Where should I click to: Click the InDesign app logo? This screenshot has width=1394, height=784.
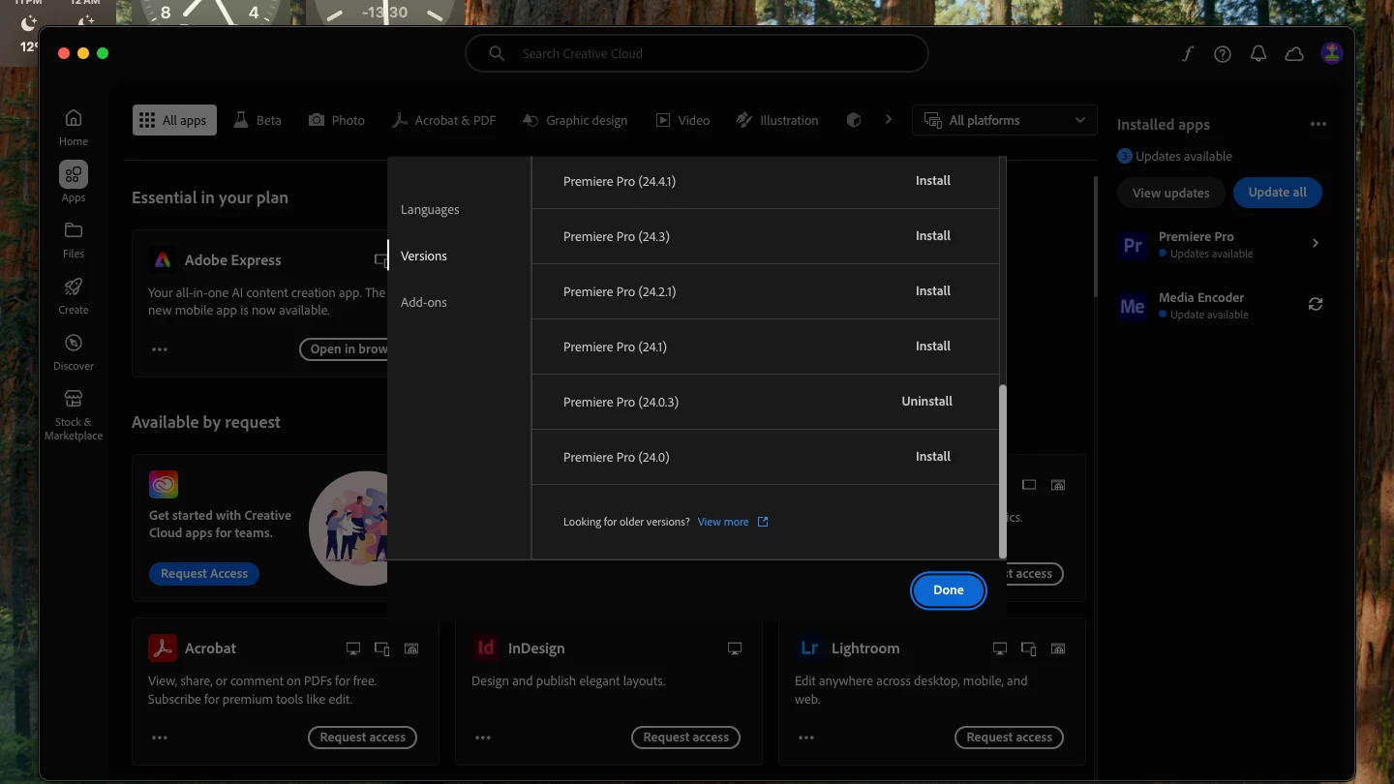click(485, 648)
